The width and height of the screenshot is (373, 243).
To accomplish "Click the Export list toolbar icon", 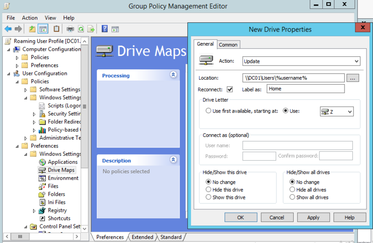I will click(91, 29).
